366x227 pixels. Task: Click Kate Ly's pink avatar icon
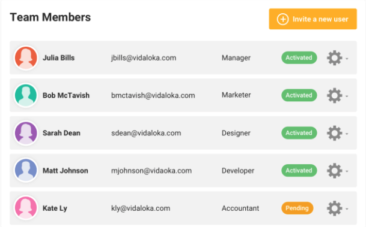[x=26, y=208]
